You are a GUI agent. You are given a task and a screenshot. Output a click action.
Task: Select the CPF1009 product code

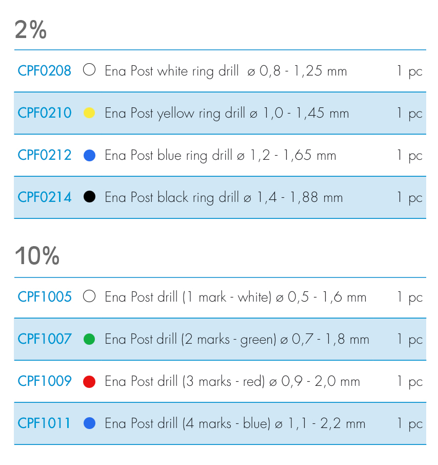tap(45, 381)
